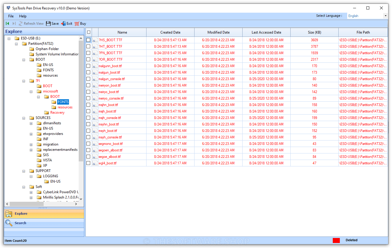Tick the checkbox for wgl4_boot.ttf

[x=88, y=163]
